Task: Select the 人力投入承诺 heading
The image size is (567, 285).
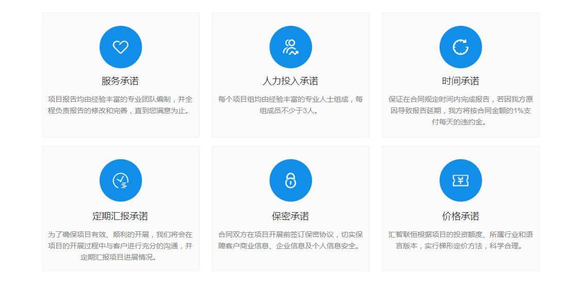Action: (x=290, y=81)
